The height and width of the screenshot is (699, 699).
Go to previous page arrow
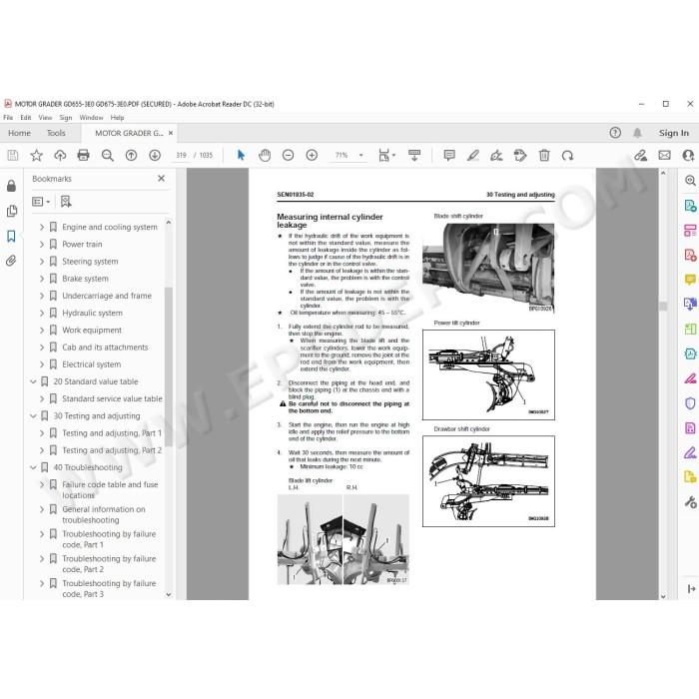[x=131, y=155]
